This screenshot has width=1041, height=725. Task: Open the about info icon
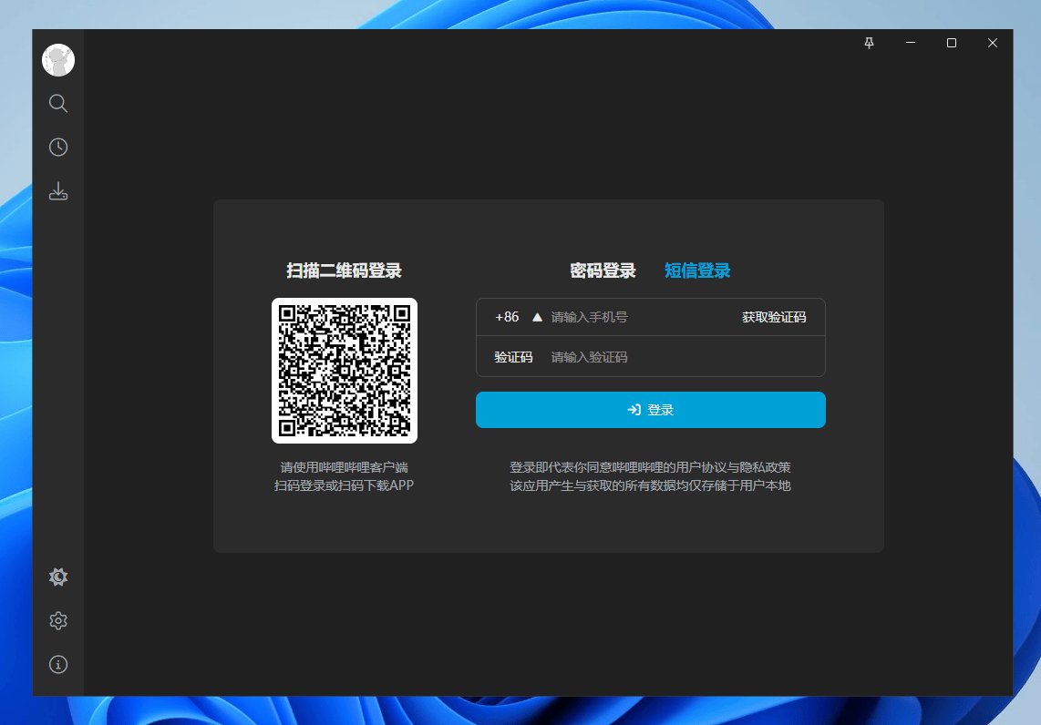(x=58, y=664)
